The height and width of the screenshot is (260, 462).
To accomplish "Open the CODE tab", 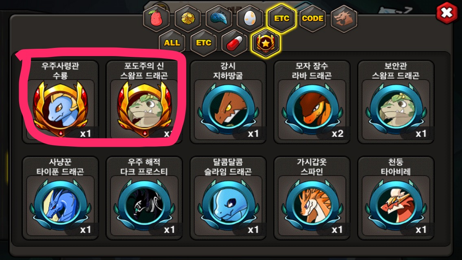I will coord(313,18).
